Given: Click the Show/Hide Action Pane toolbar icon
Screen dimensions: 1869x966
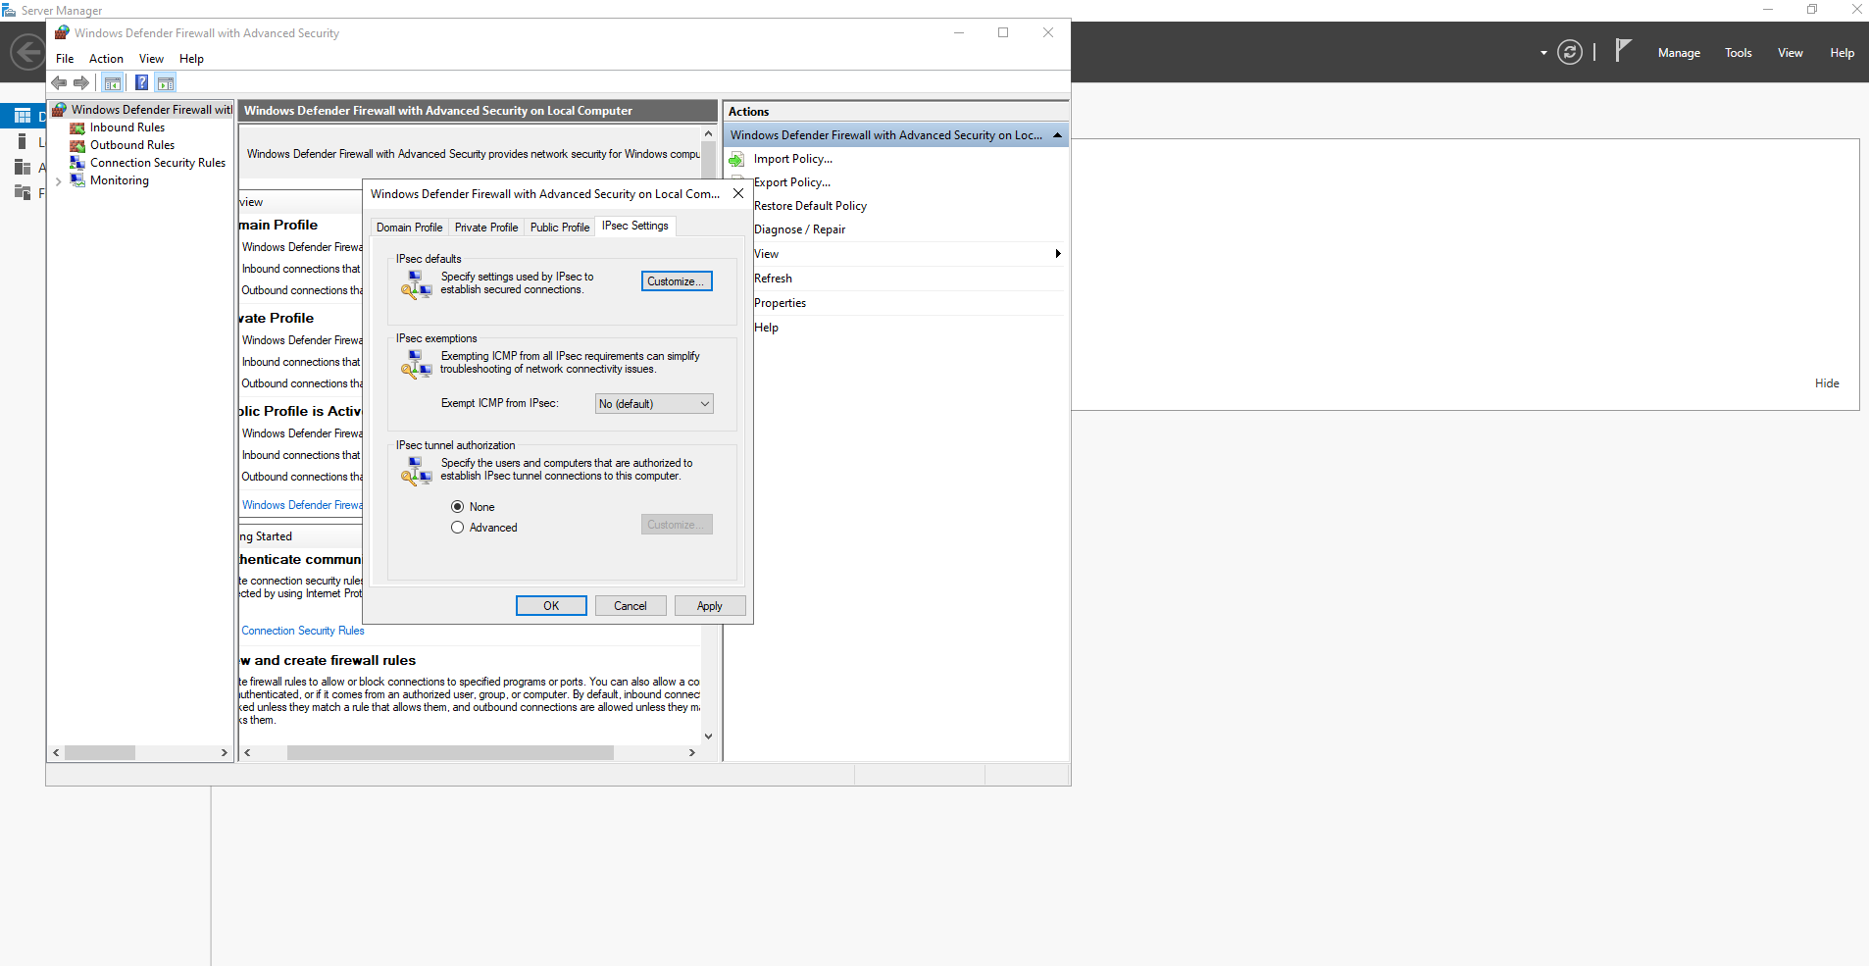Looking at the screenshot, I should point(166,83).
